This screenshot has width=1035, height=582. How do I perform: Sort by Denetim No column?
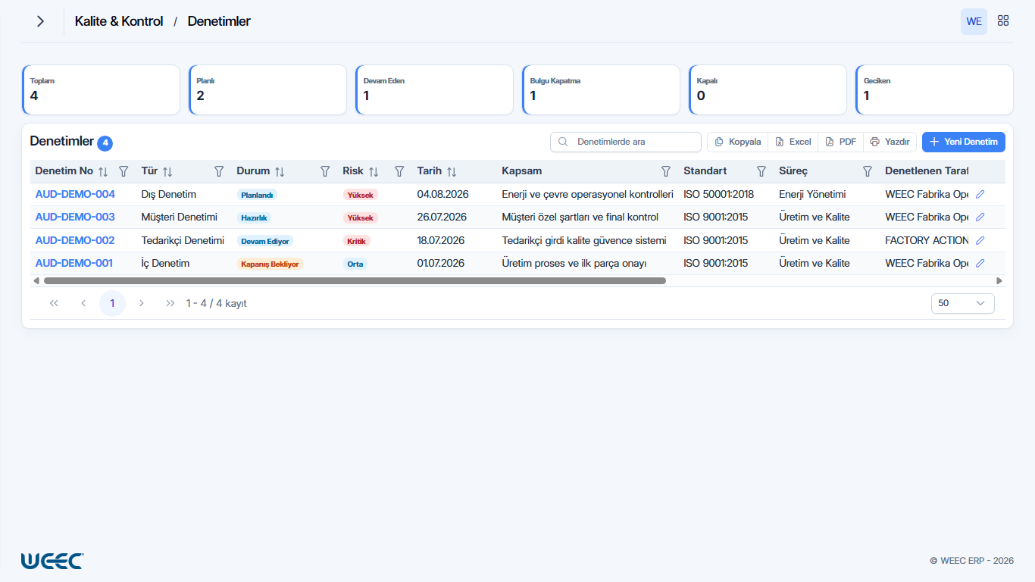point(103,172)
